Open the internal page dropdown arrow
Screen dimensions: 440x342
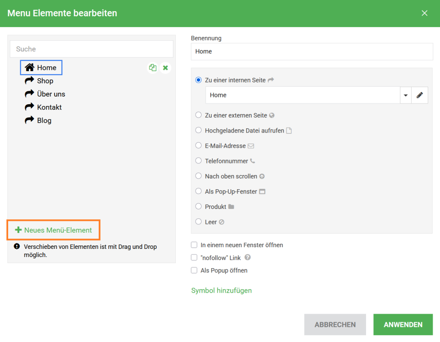pyautogui.click(x=406, y=95)
